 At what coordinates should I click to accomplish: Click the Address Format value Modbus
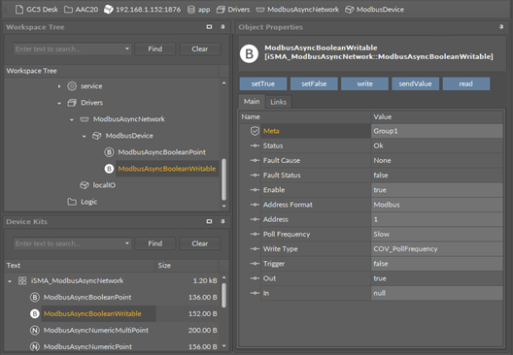(437, 205)
